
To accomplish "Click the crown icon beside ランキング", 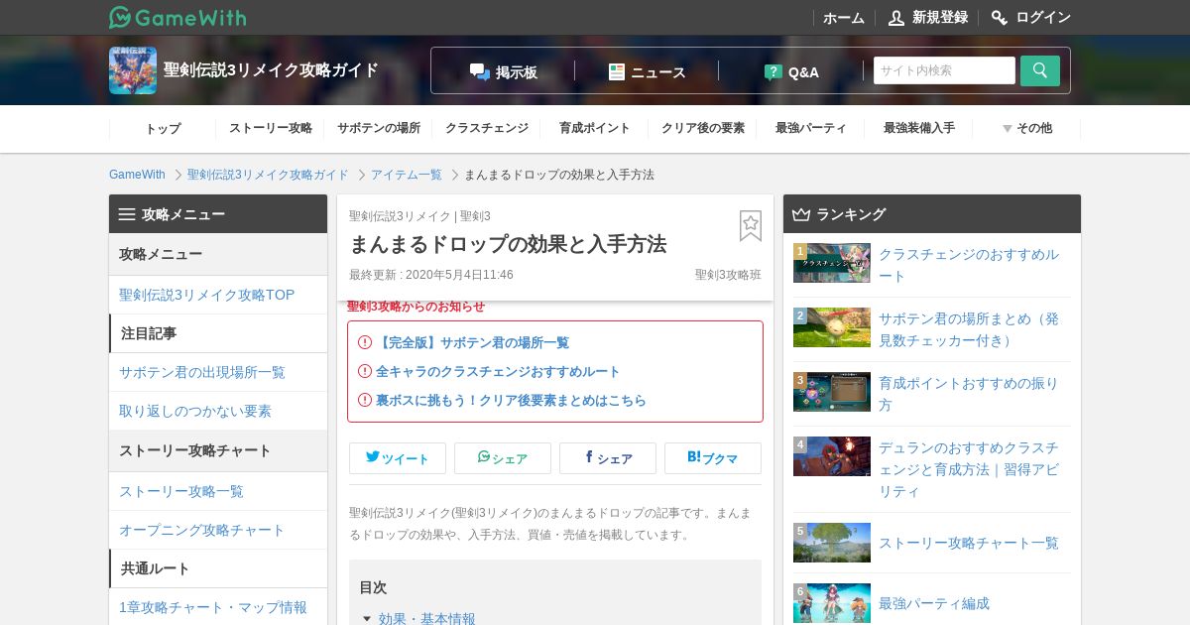I will click(x=801, y=214).
